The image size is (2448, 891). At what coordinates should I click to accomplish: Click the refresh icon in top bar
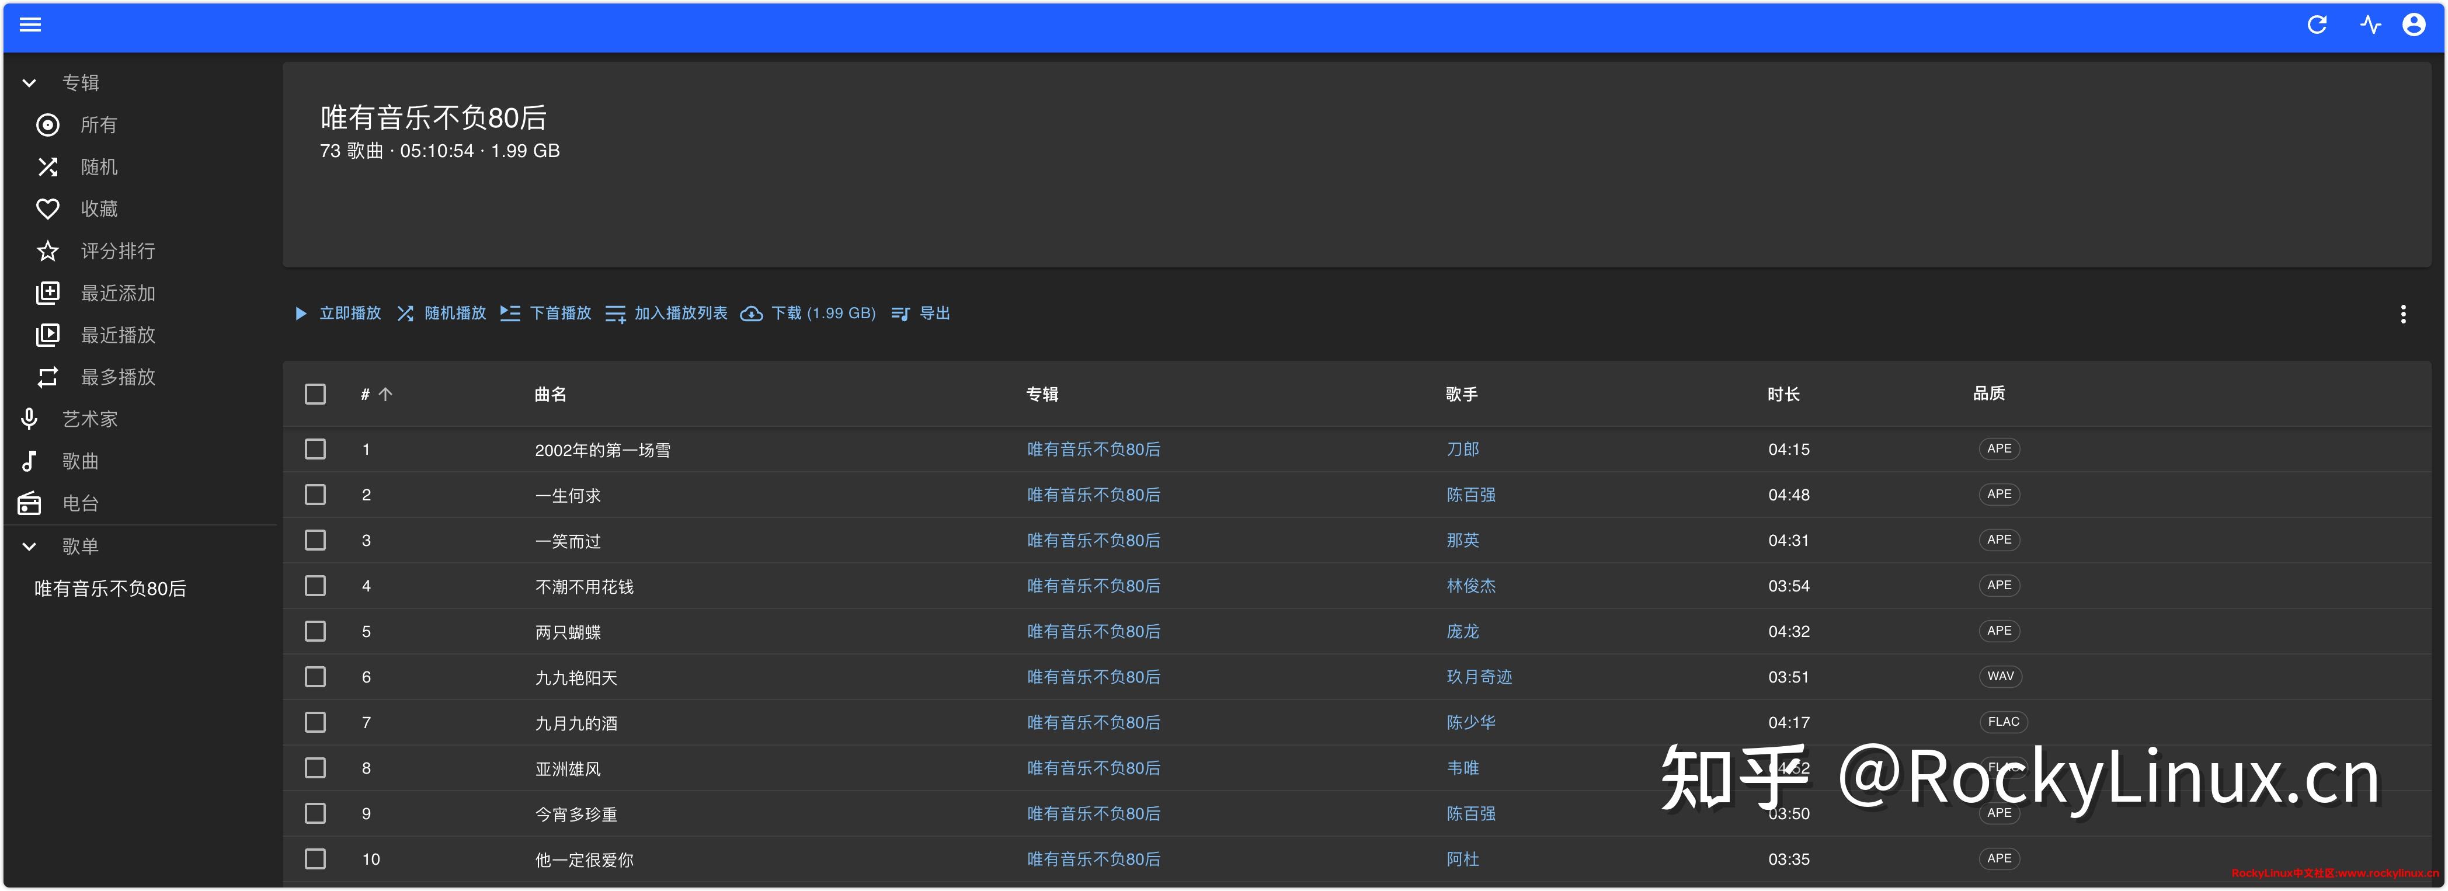tap(2317, 25)
